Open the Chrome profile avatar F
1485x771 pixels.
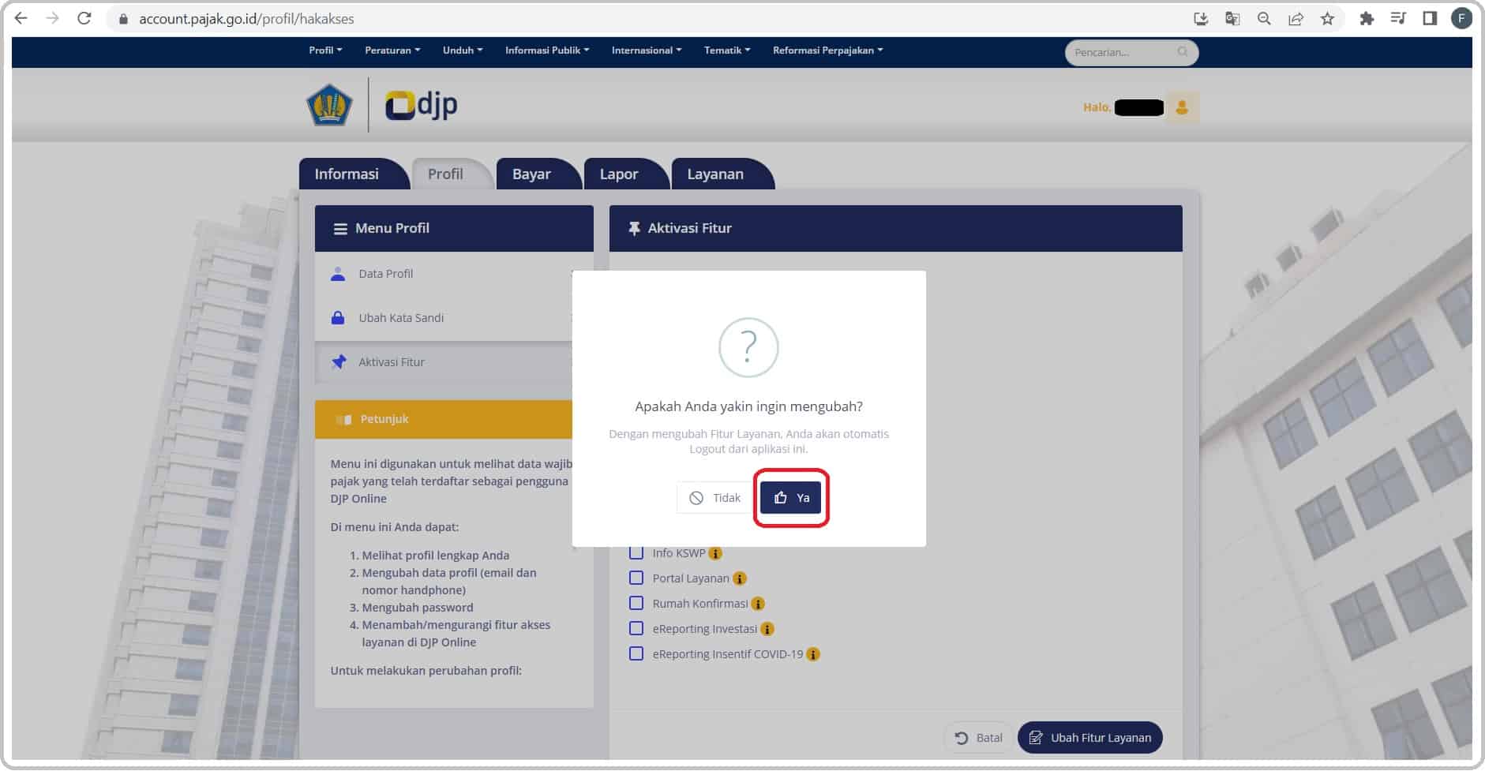1461,18
